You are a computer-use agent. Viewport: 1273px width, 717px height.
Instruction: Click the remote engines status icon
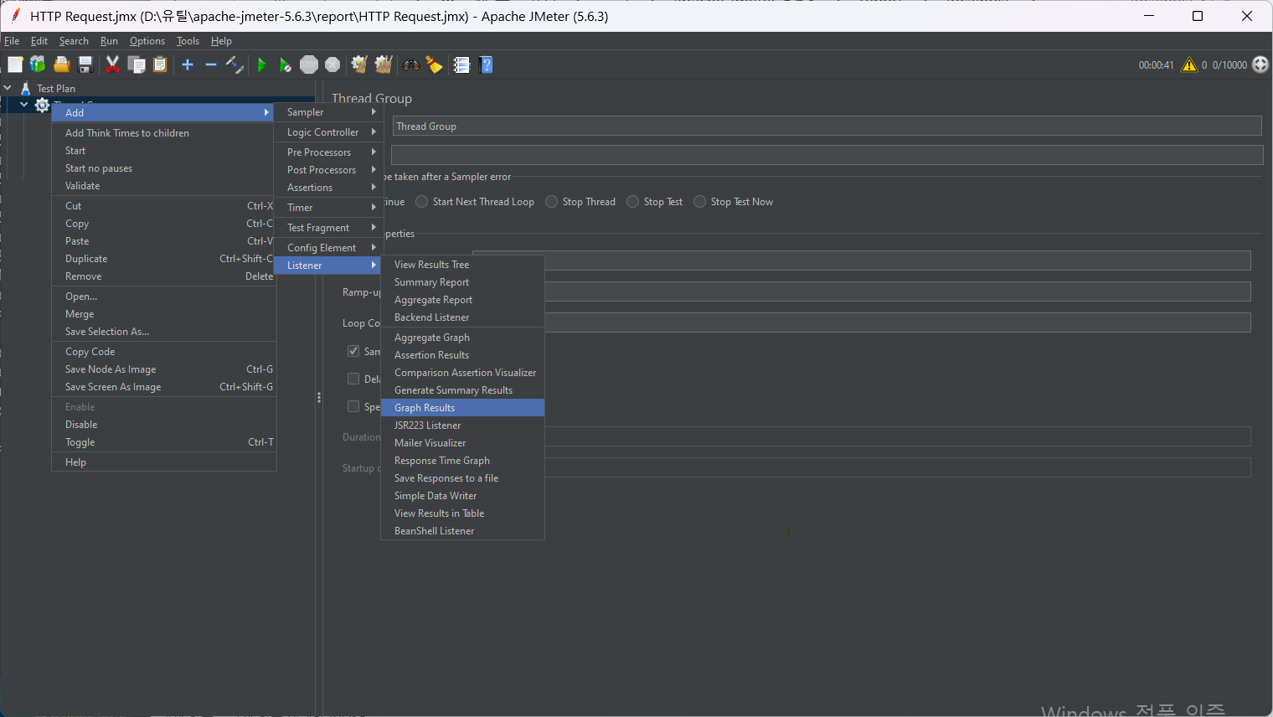(x=1260, y=64)
